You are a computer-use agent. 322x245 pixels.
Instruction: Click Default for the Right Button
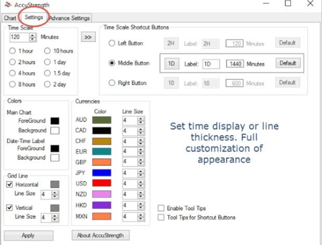pyautogui.click(x=287, y=83)
